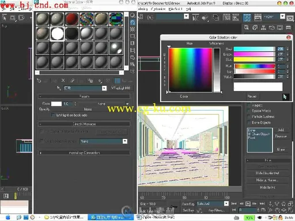The width and height of the screenshot is (295, 221).
Task: Open the Material/Map Navigator icon
Action: pos(133,71)
